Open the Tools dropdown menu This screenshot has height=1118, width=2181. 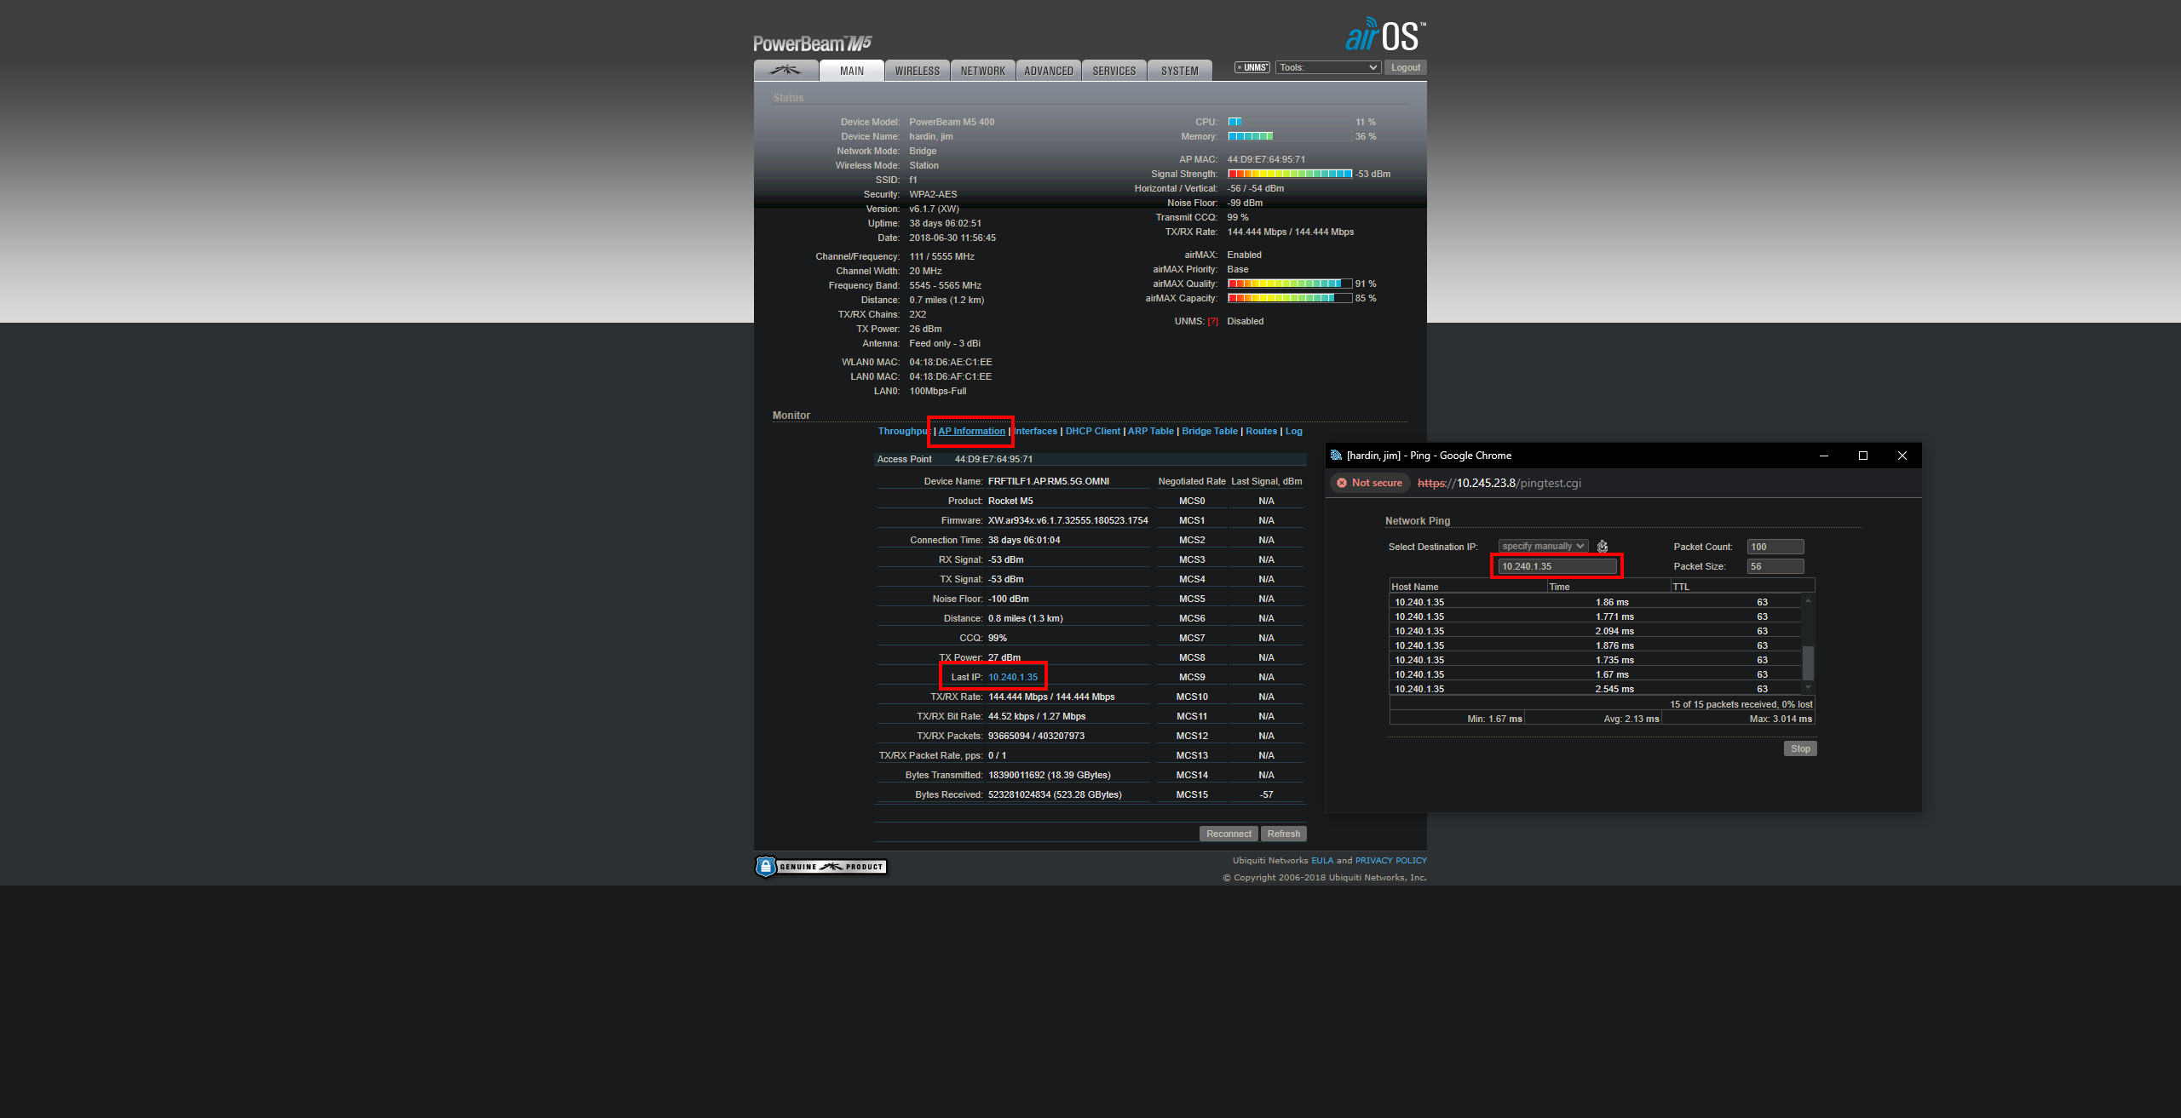pos(1328,68)
